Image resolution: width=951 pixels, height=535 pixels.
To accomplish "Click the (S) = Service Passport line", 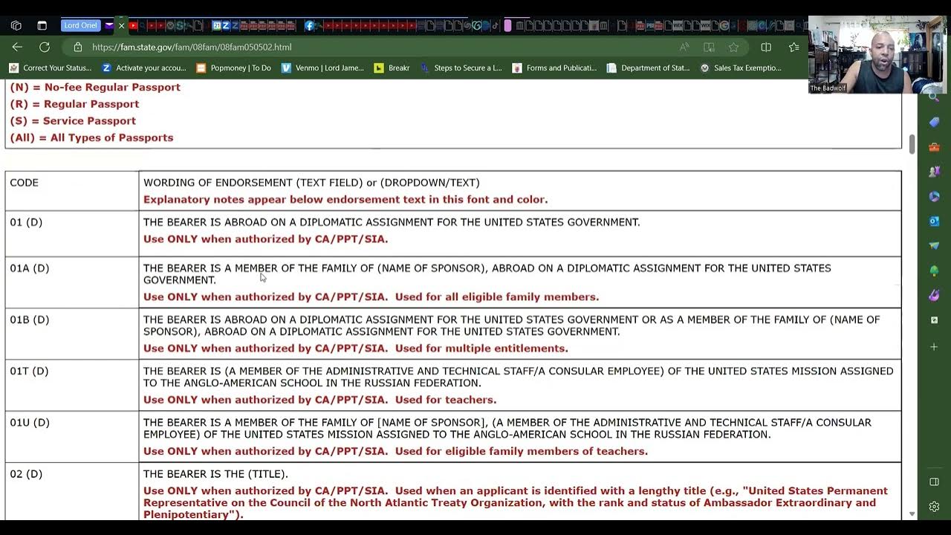I will click(x=73, y=120).
